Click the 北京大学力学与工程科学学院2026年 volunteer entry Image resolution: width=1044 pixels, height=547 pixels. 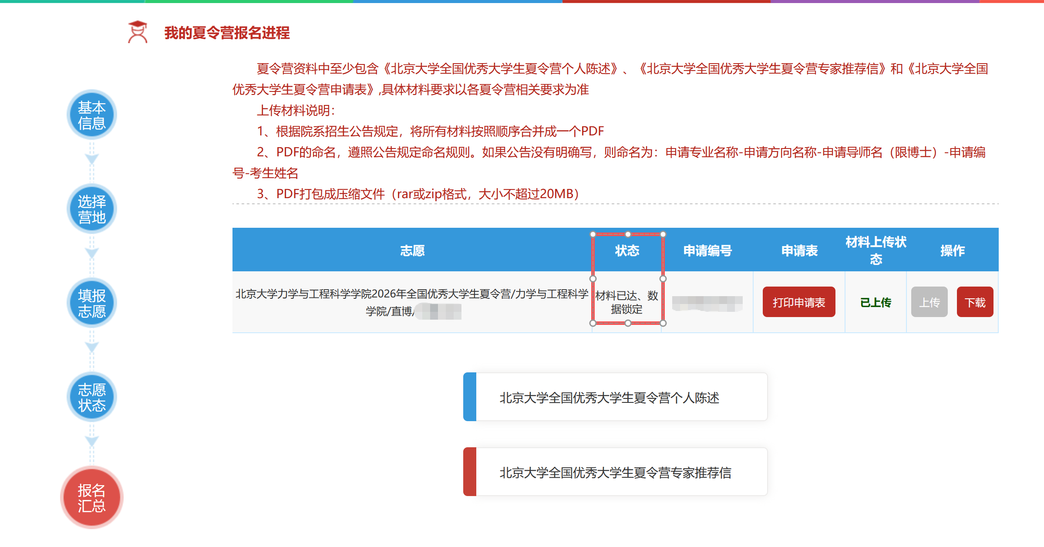[x=412, y=302]
